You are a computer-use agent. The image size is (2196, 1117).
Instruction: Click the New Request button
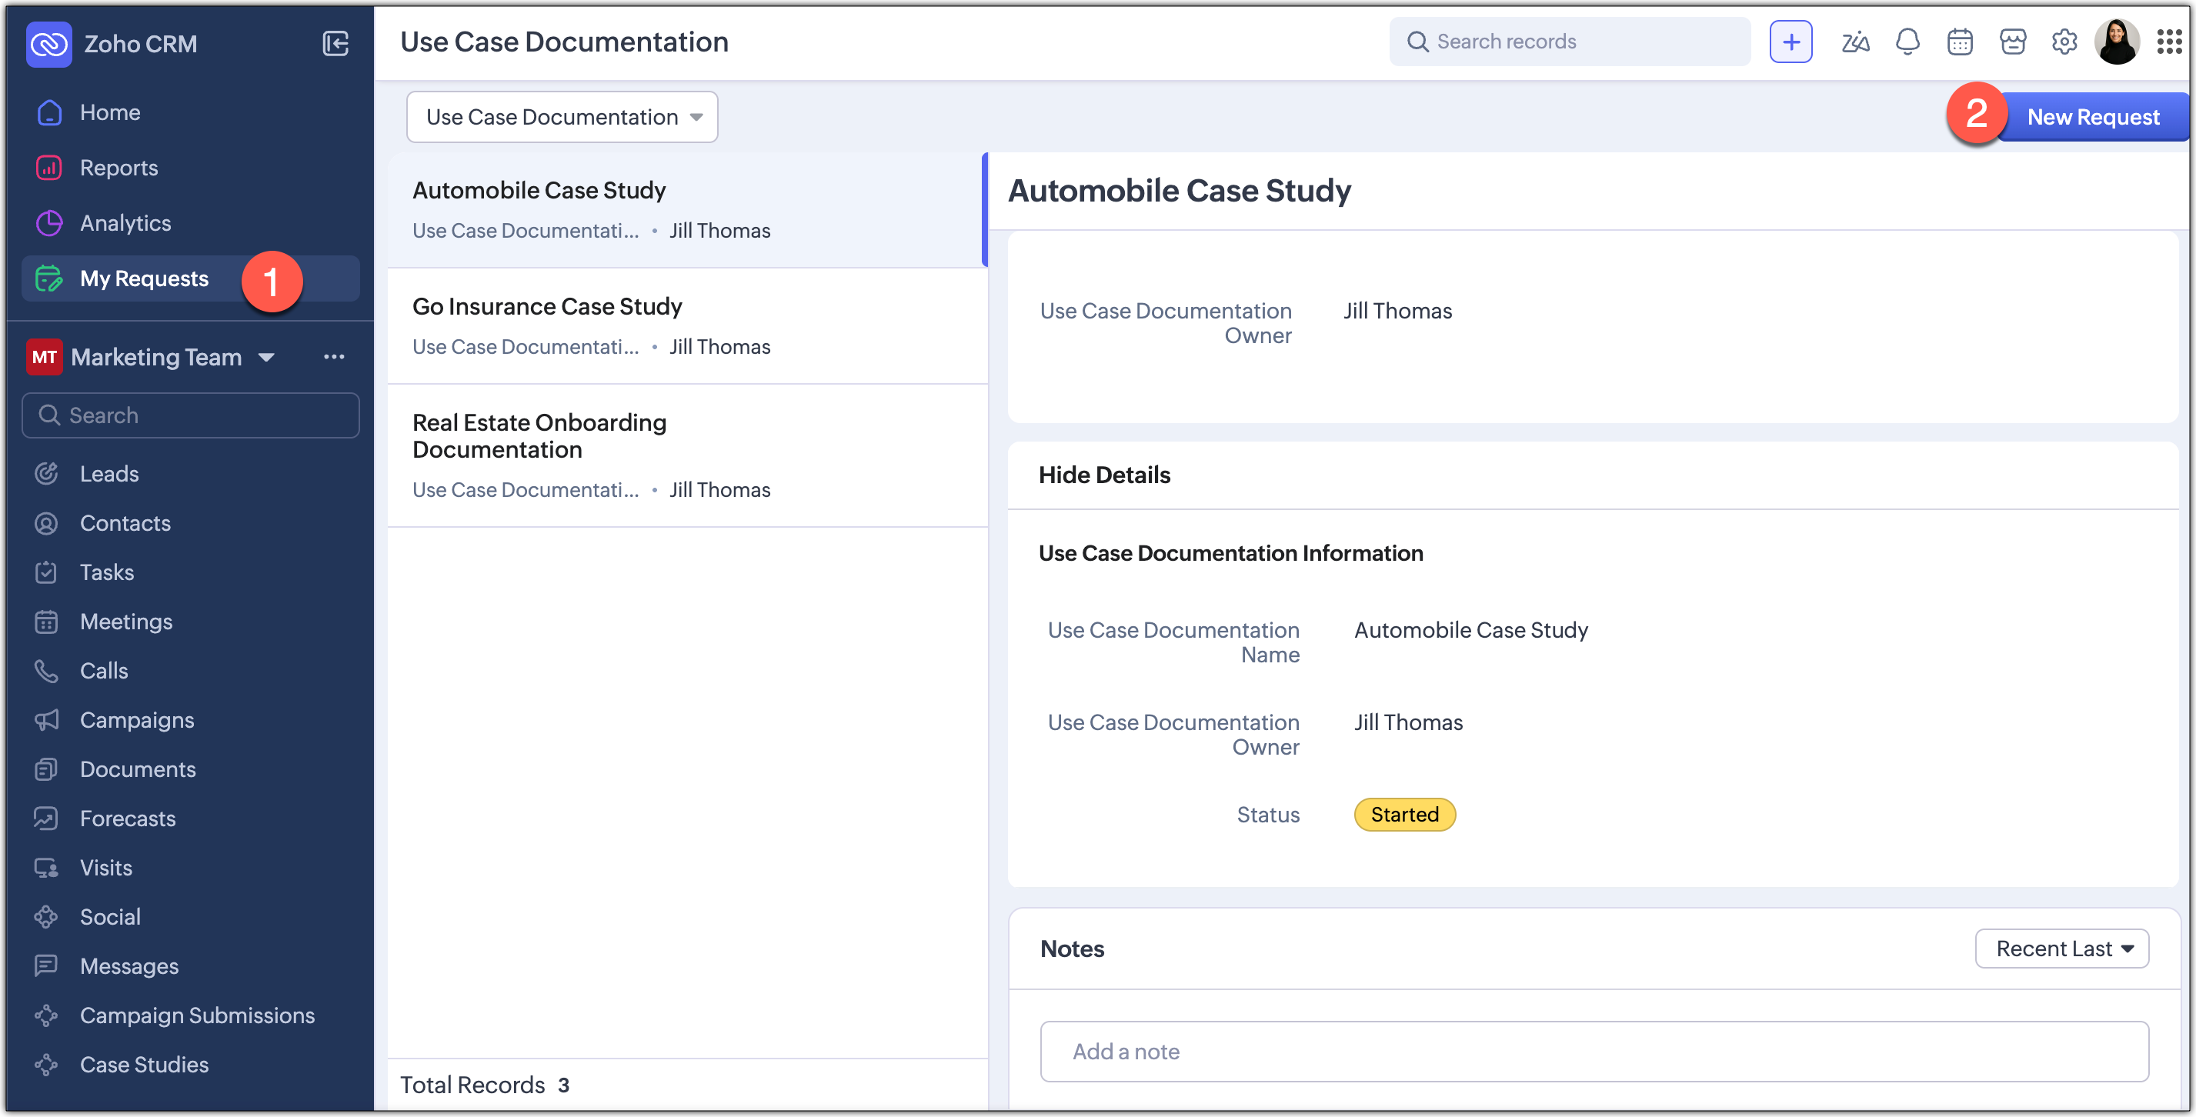(x=2092, y=117)
